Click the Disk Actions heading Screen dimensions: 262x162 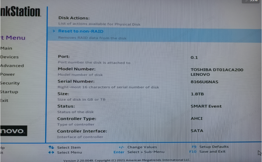(x=74, y=18)
